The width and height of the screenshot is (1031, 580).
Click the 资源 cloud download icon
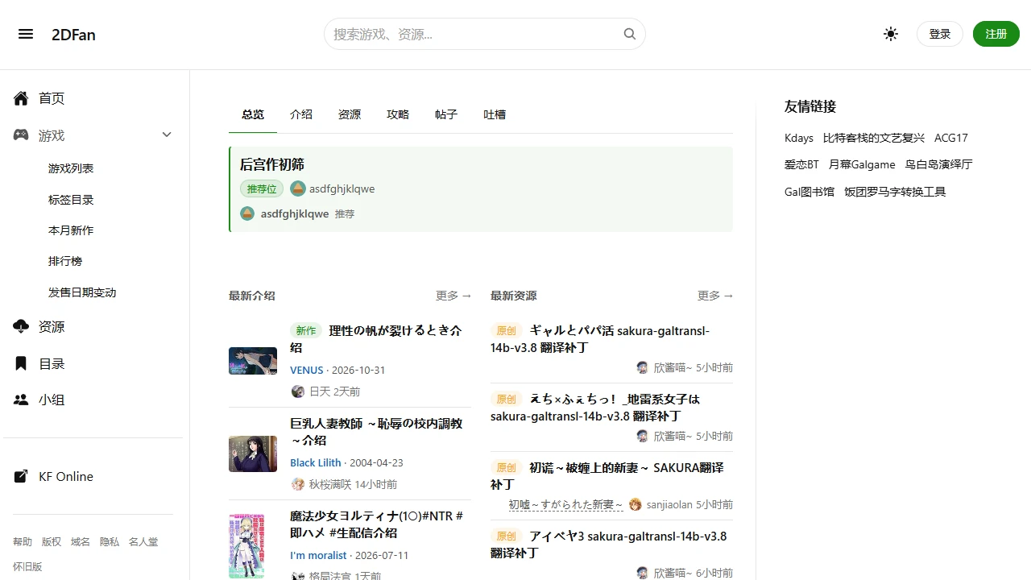coord(21,326)
